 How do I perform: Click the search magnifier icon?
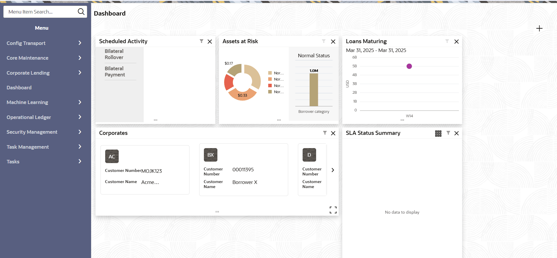click(x=81, y=12)
